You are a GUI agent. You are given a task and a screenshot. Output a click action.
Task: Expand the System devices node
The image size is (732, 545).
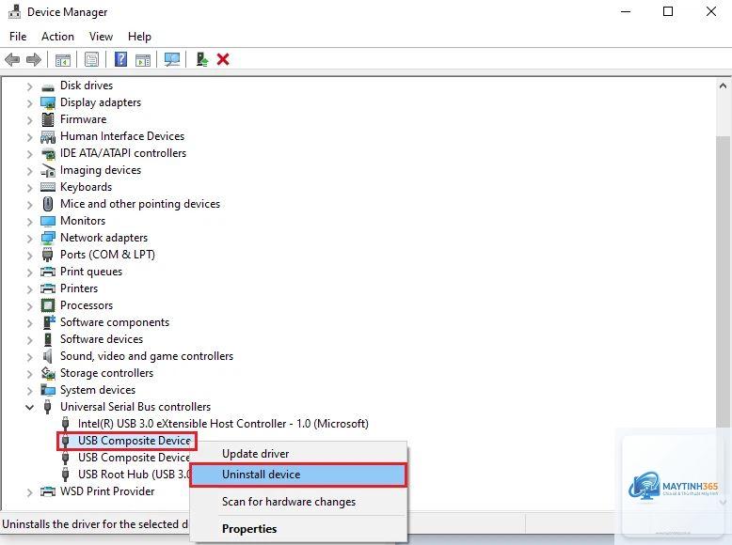click(x=29, y=391)
